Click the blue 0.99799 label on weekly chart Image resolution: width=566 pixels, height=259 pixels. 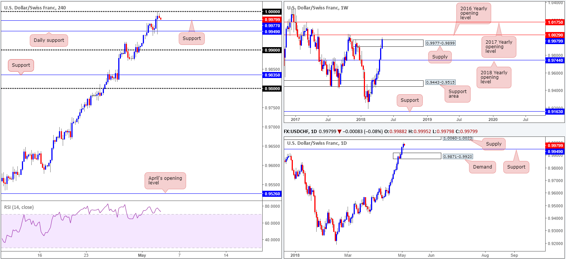pos(554,41)
